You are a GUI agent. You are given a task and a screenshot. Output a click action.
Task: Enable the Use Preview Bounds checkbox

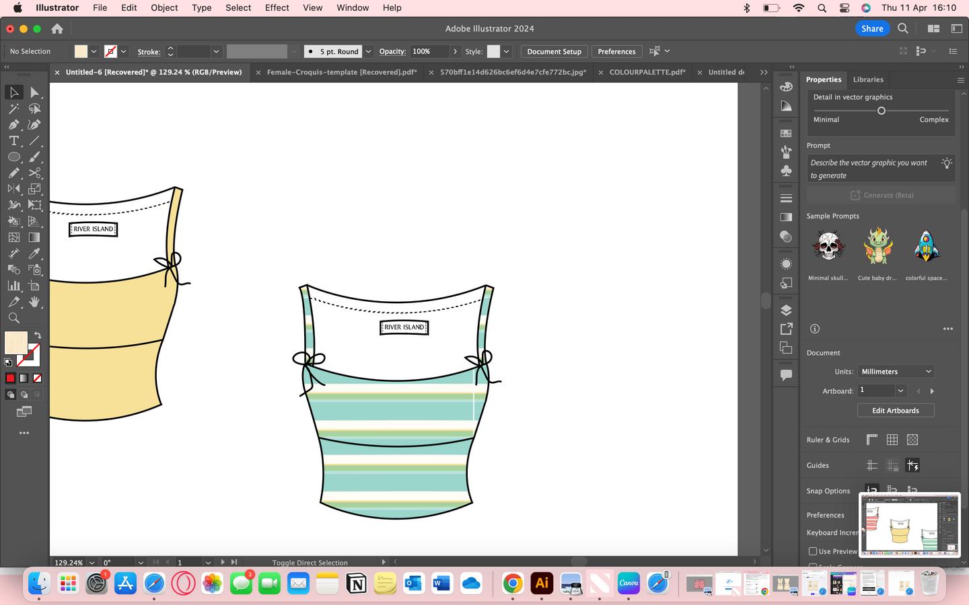click(813, 551)
